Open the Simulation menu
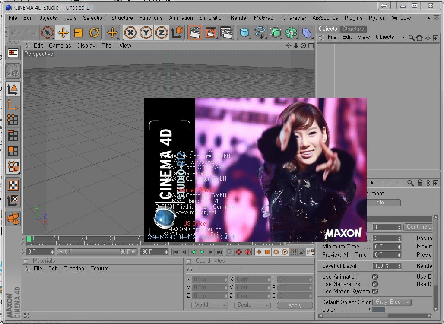444x324 pixels. pos(212,18)
